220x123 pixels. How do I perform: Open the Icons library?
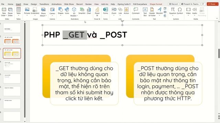[67, 11]
